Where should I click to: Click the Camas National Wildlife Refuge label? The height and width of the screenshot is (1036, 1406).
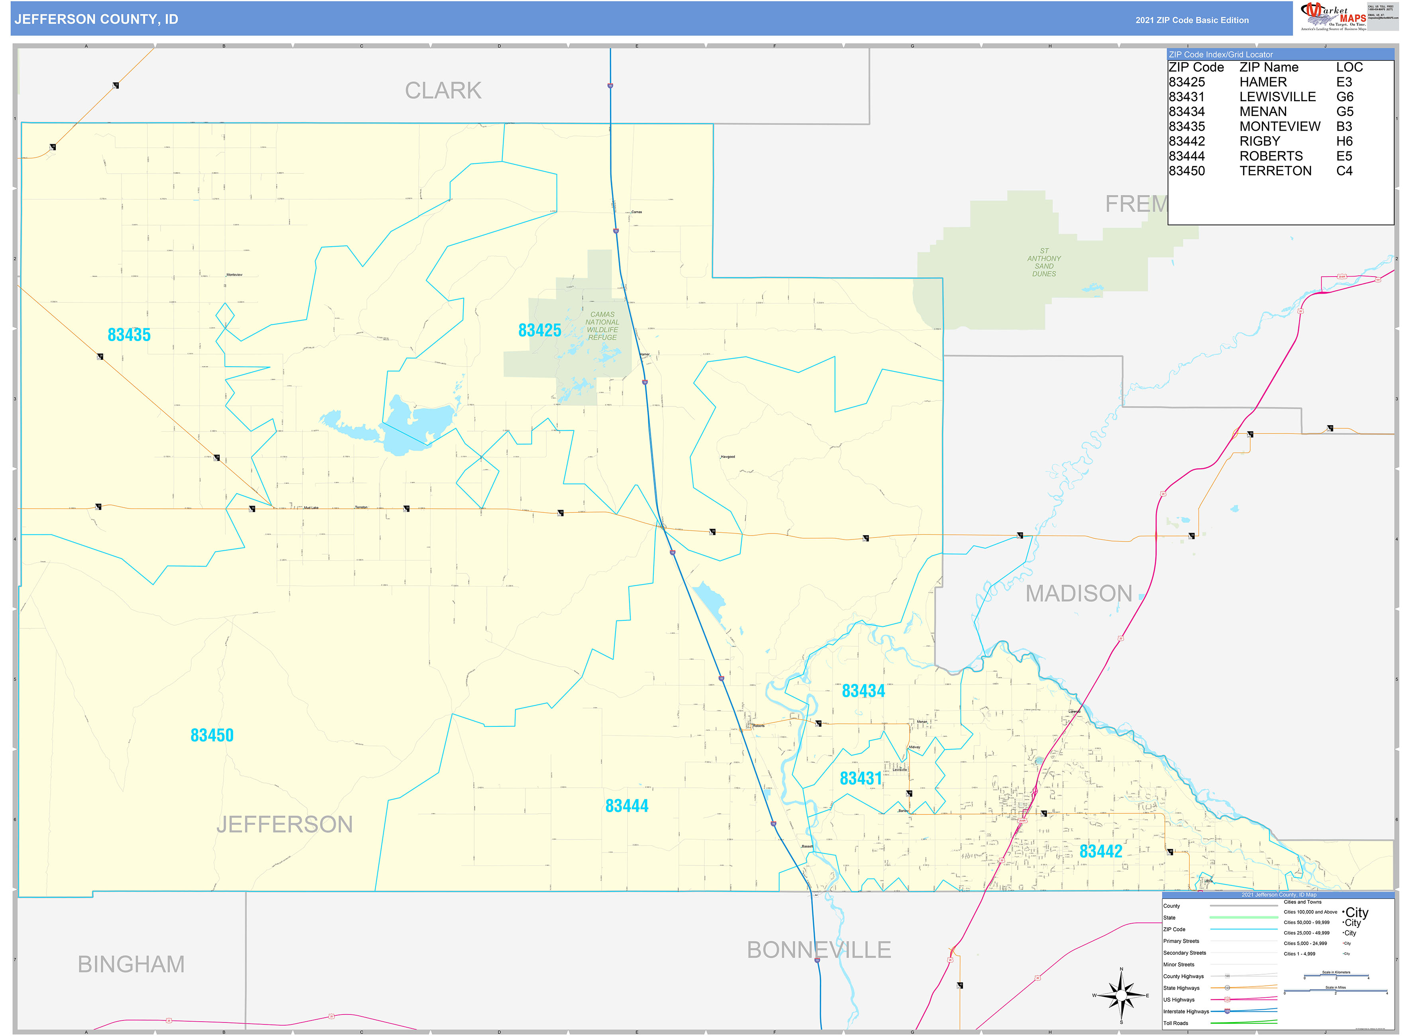(x=602, y=326)
